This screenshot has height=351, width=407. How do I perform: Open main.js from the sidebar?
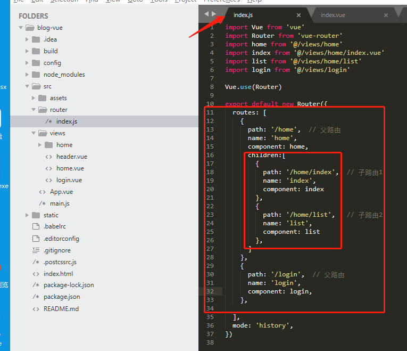coord(60,203)
